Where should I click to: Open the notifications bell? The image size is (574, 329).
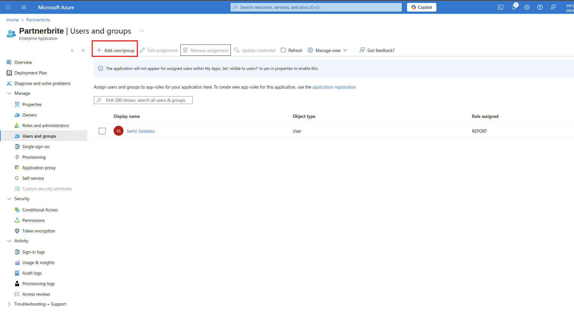pos(514,7)
